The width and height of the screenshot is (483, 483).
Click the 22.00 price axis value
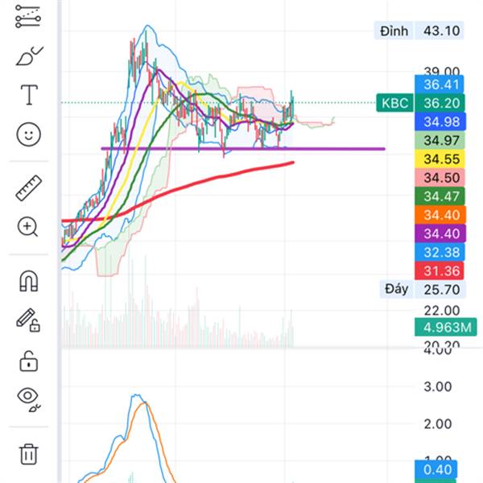coord(441,310)
